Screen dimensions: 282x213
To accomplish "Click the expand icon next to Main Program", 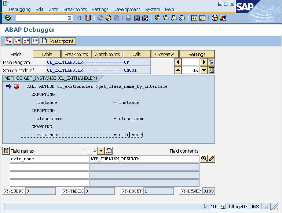I will pyautogui.click(x=211, y=62).
